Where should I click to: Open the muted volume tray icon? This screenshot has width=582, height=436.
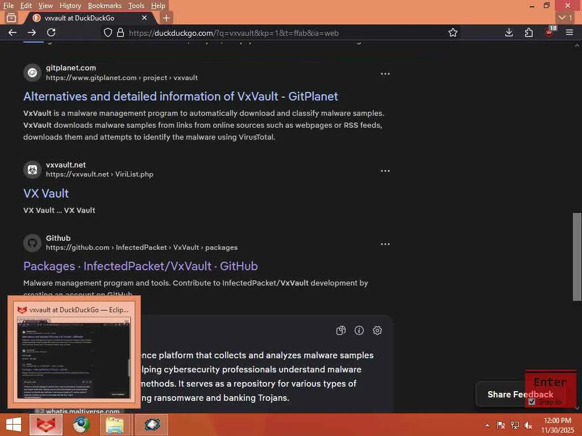coord(528,425)
